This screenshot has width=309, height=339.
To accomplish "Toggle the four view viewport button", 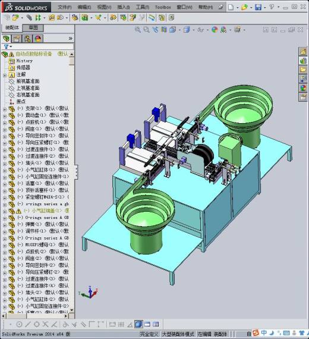I will [x=156, y=324].
